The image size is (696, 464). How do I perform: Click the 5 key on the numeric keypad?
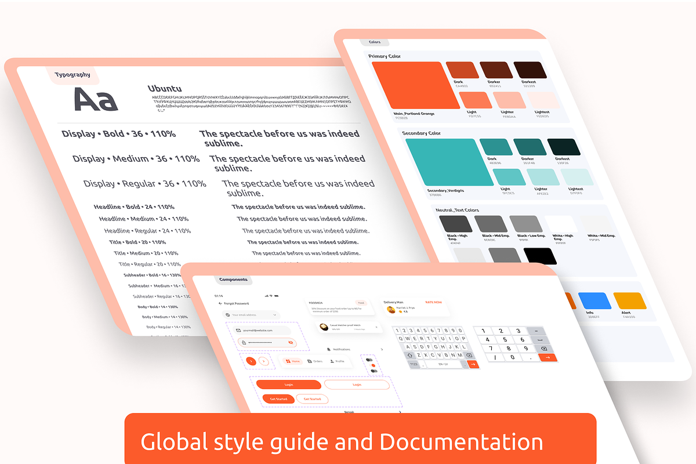click(x=505, y=340)
